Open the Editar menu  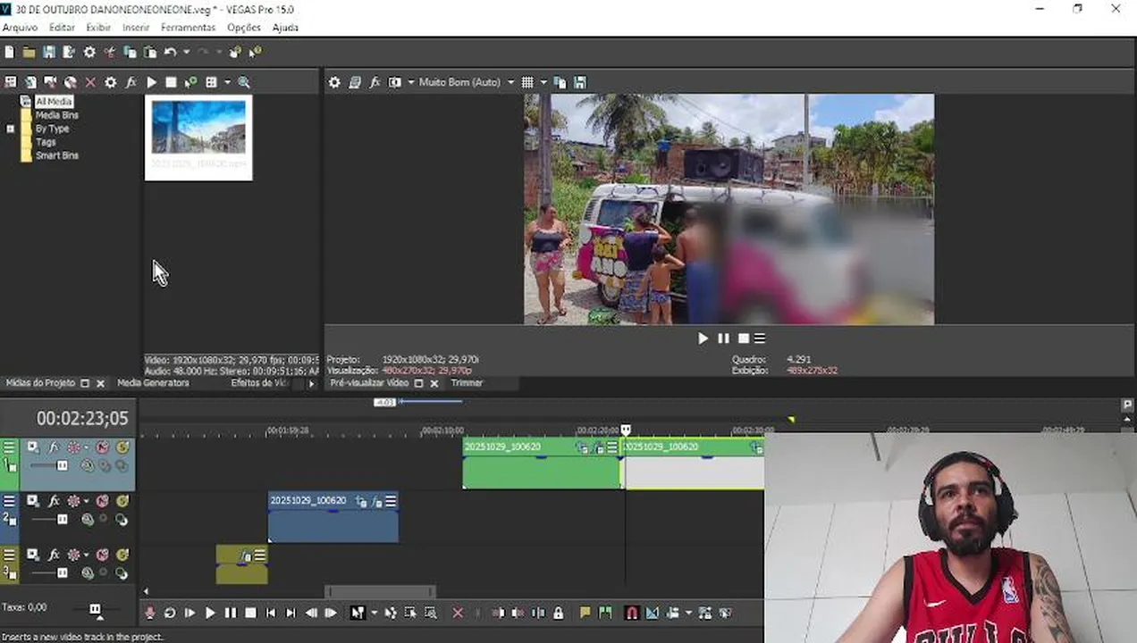click(x=62, y=28)
